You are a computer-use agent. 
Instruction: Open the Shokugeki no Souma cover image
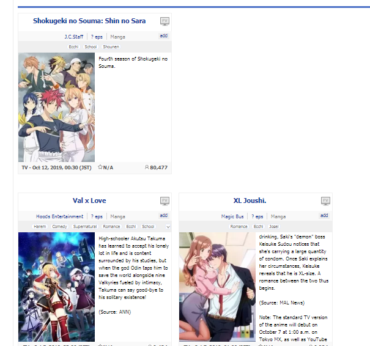coord(57,108)
